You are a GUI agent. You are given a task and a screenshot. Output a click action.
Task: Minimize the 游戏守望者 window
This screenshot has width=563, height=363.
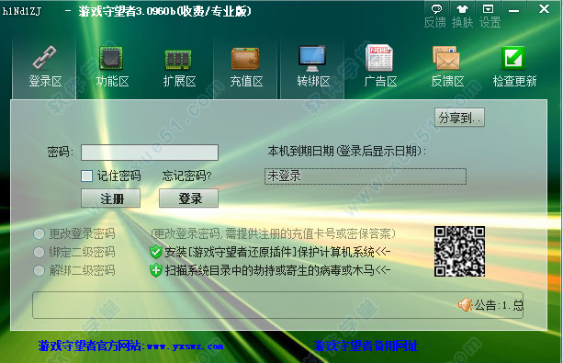[513, 11]
